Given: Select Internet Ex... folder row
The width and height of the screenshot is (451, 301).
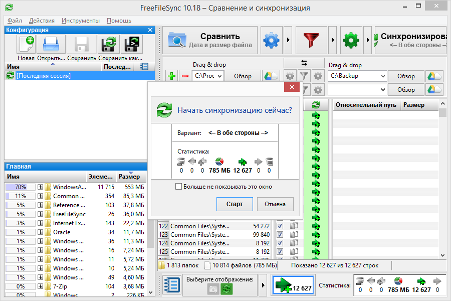Looking at the screenshot, I should tap(75, 223).
